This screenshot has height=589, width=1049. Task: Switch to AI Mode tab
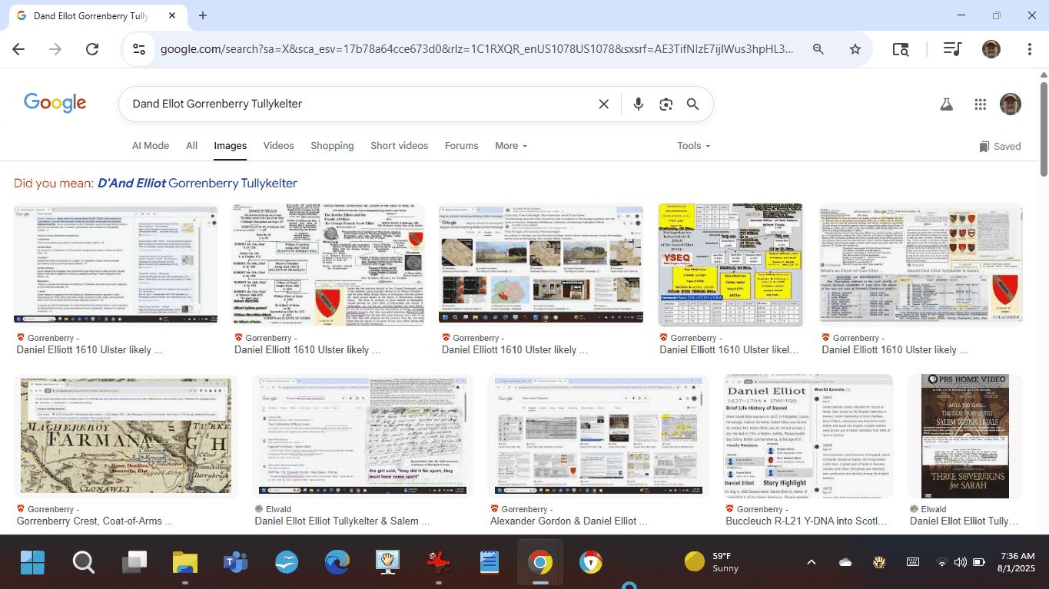point(151,146)
